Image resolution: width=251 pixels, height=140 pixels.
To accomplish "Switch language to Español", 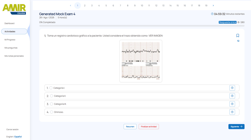I will 18,137.
